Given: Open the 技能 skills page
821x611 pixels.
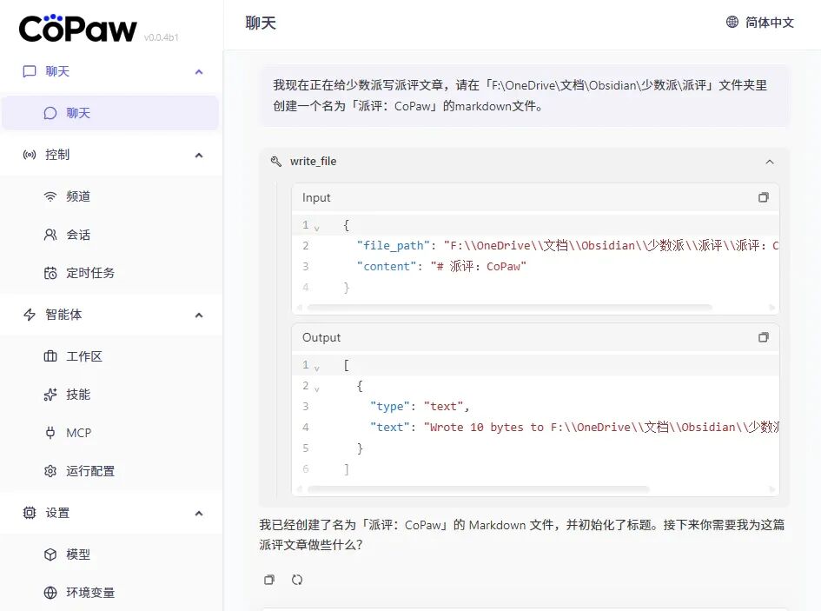Looking at the screenshot, I should (x=110, y=395).
